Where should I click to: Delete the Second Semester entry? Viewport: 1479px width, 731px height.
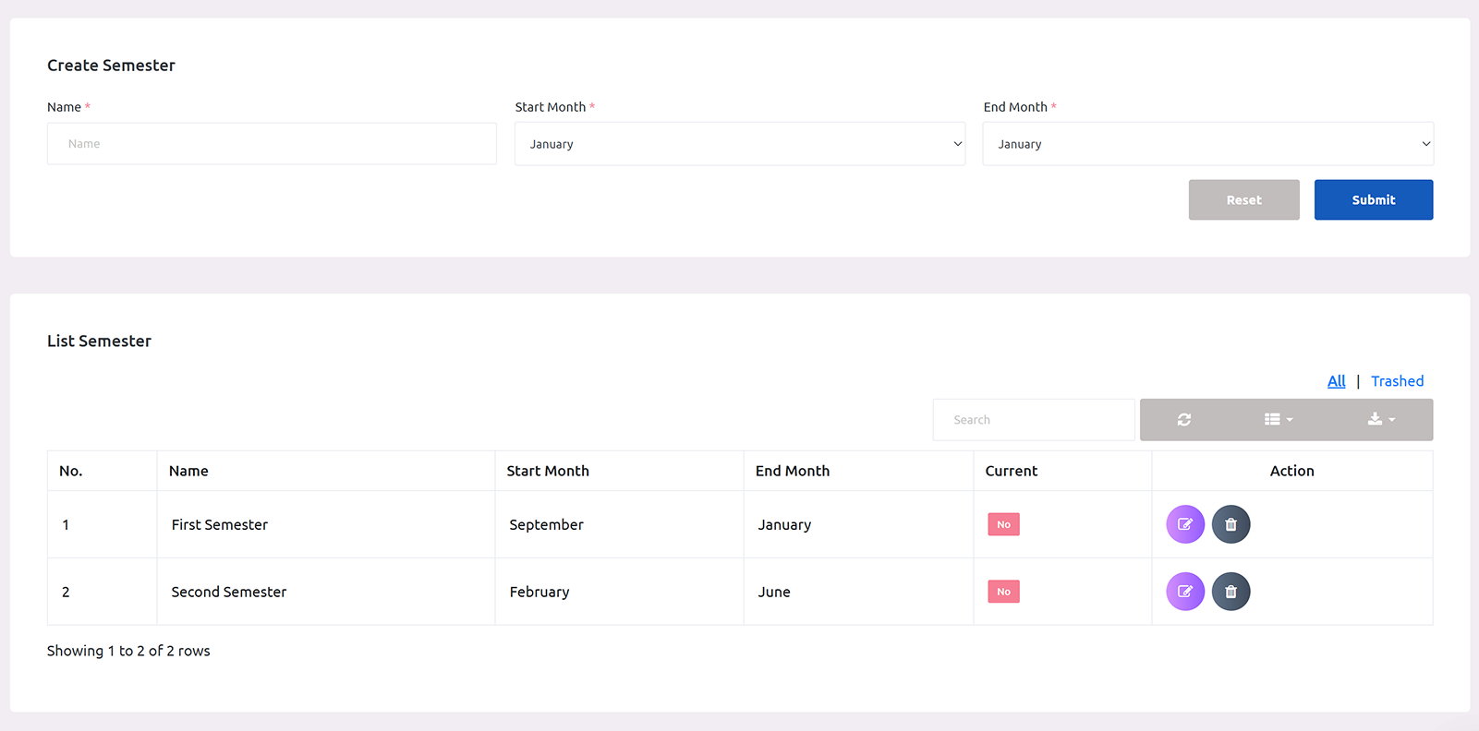tap(1230, 592)
